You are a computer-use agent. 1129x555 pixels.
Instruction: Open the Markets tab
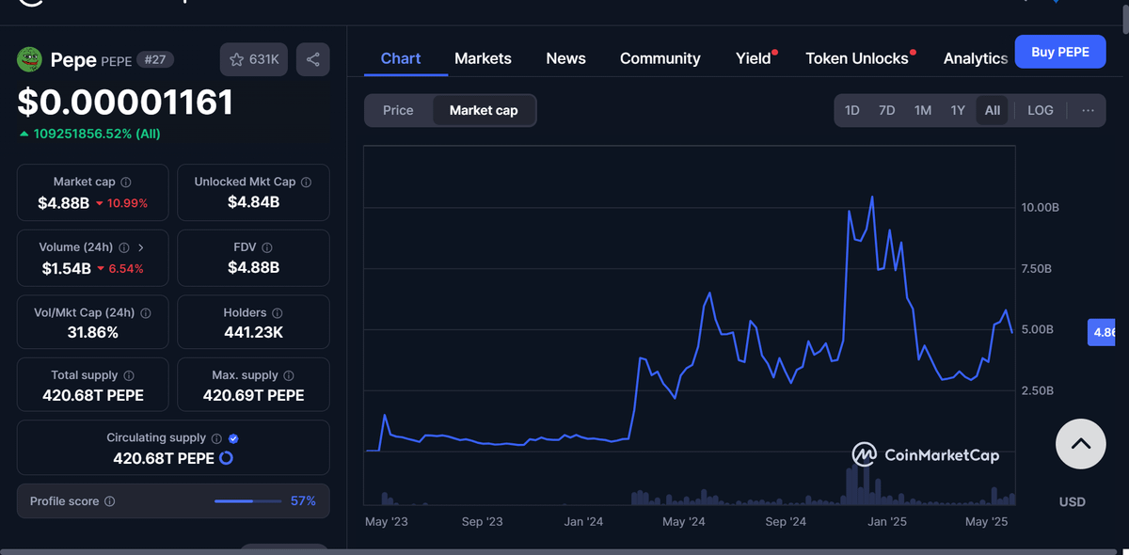[x=483, y=58]
